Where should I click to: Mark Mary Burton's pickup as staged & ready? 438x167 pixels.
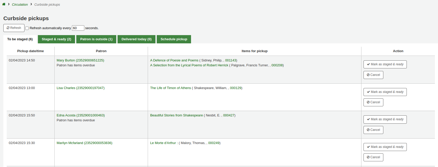pos(385,65)
